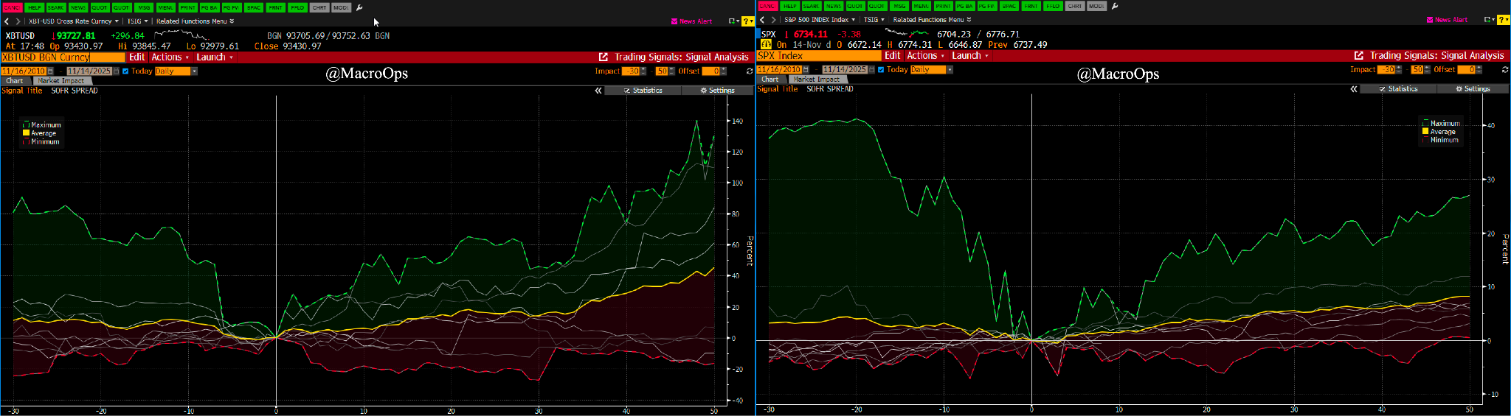
Task: Click the wrench icon in left window toolbar
Action: pos(359,7)
